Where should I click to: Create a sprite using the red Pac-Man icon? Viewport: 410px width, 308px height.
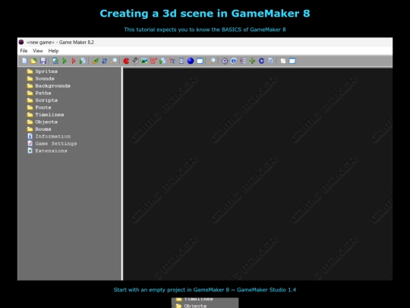pos(126,61)
